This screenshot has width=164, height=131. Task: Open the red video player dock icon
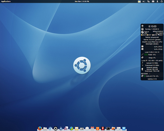pos(103,128)
